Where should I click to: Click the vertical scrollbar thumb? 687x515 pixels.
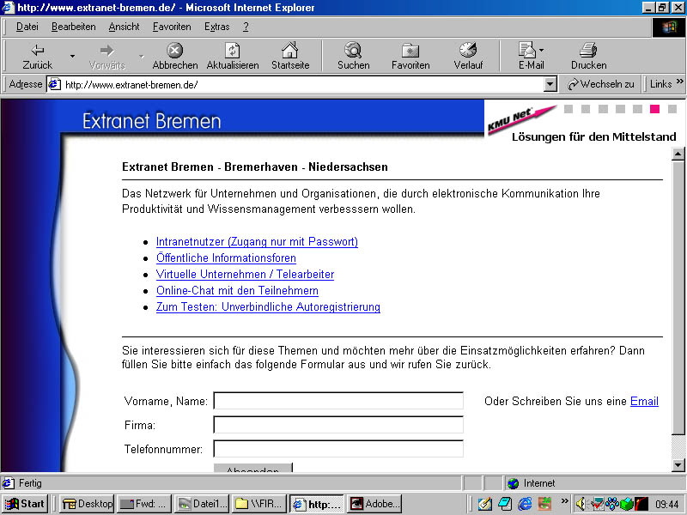click(x=678, y=298)
